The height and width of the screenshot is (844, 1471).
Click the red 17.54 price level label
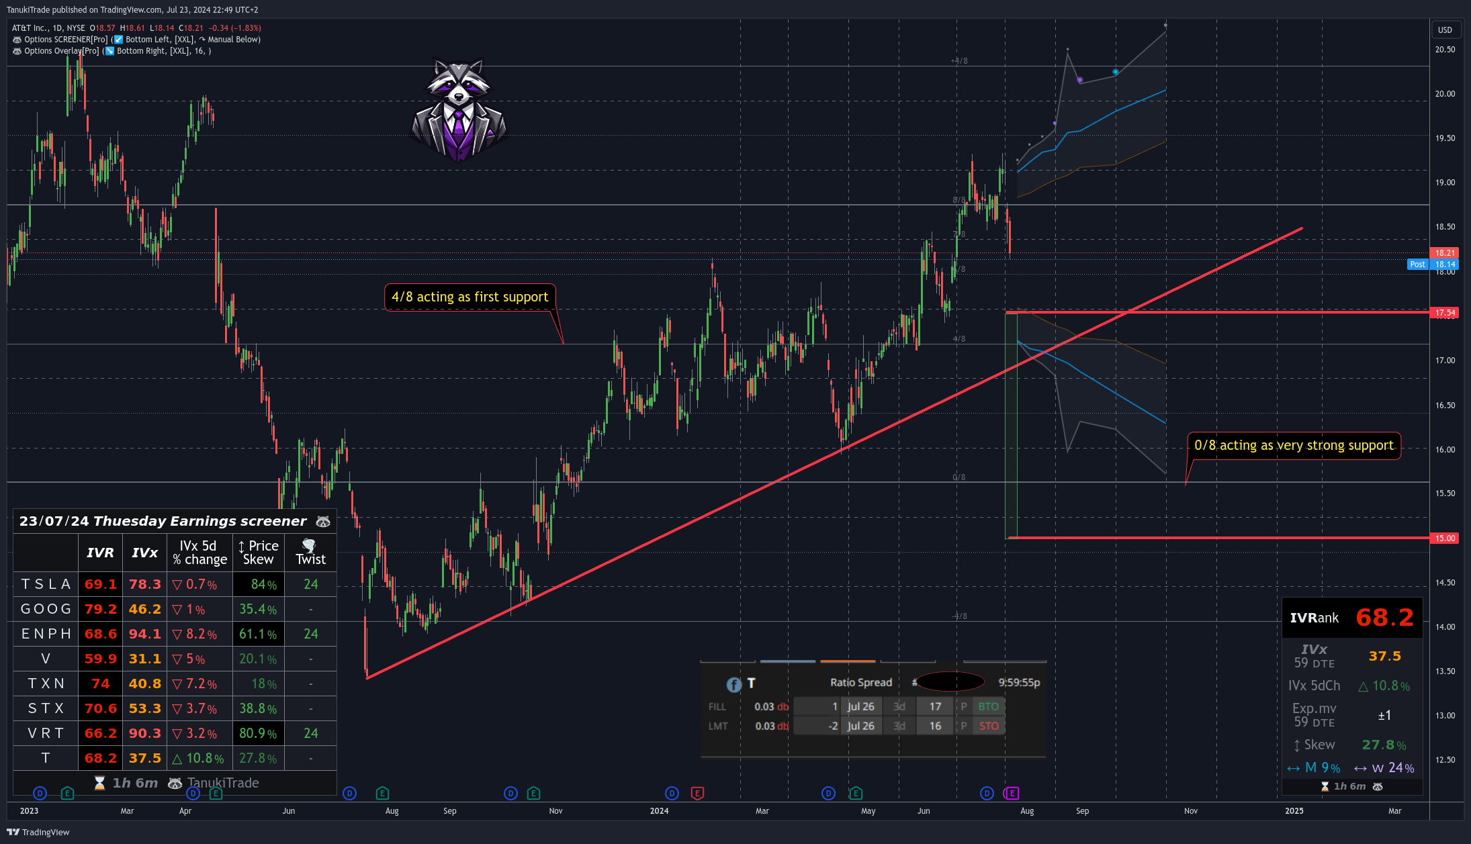(1444, 313)
